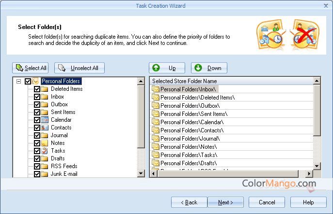
Task: Select Personal Folders\Sent Items\ row
Action: pyautogui.click(x=193, y=114)
